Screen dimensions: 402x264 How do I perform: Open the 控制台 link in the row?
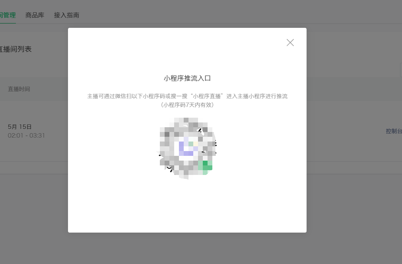394,131
